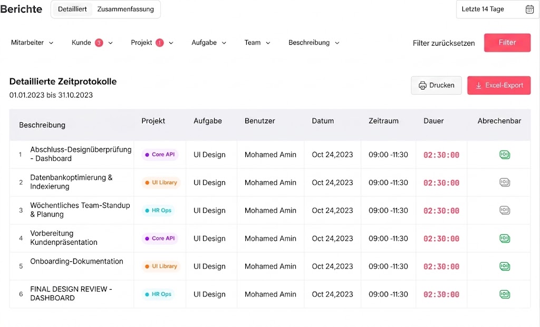Toggle billable icon for Abschluss-Designüberprüfung row
The image size is (540, 327).
coord(505,155)
